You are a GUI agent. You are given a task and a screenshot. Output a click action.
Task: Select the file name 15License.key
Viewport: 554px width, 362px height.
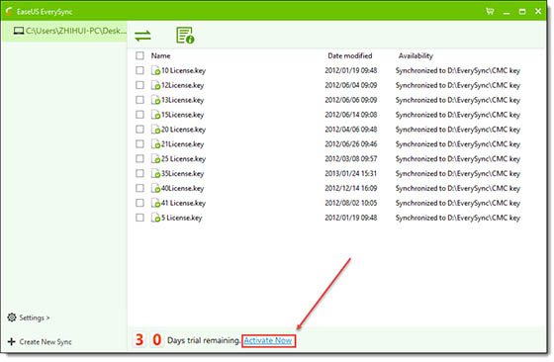pyautogui.click(x=183, y=115)
